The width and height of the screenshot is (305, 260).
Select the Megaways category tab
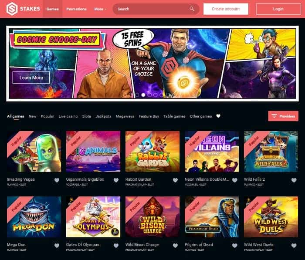[x=125, y=116]
